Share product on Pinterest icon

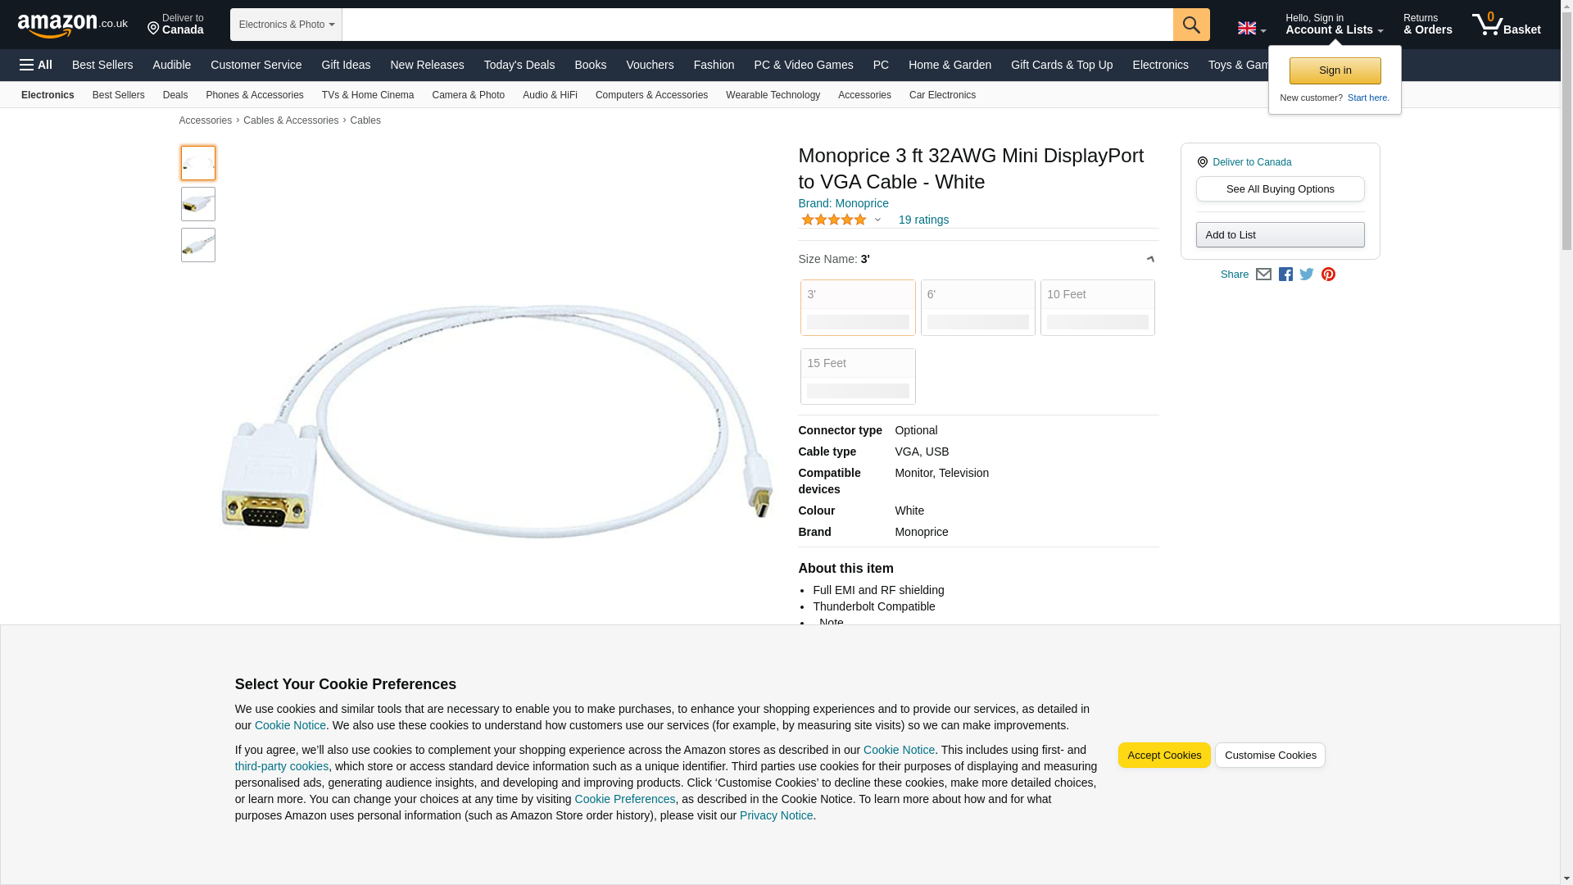pyautogui.click(x=1328, y=275)
